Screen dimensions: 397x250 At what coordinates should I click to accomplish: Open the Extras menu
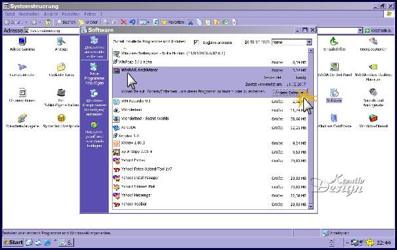click(90, 14)
